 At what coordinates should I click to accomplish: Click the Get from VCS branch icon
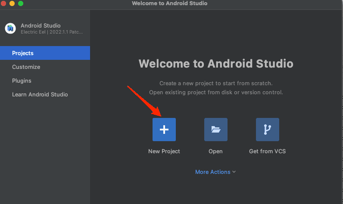pos(267,130)
